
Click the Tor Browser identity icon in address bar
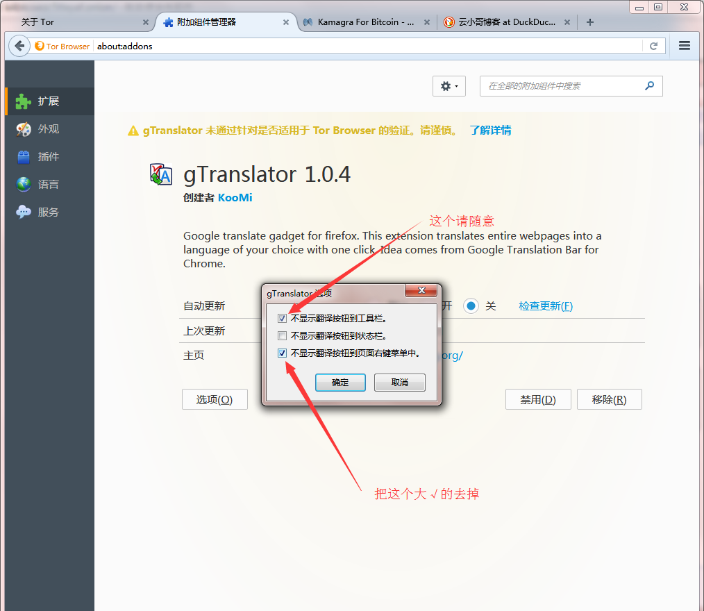[40, 46]
